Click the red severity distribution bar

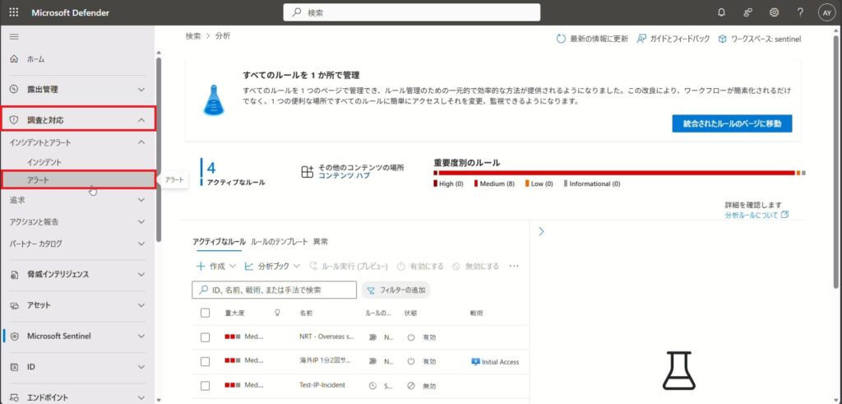pyautogui.click(x=613, y=173)
